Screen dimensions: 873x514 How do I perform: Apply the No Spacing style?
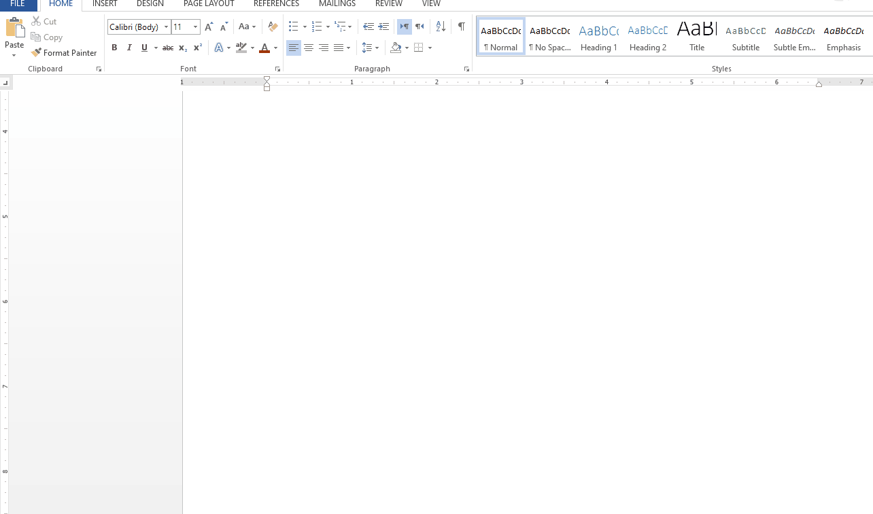[x=550, y=37]
